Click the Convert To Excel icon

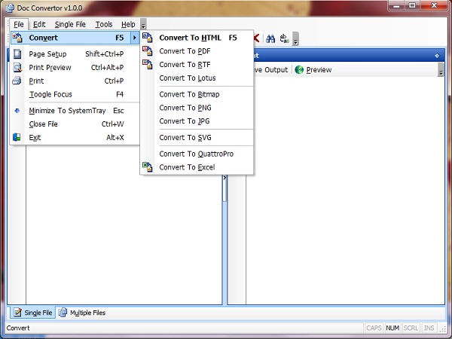(x=148, y=167)
